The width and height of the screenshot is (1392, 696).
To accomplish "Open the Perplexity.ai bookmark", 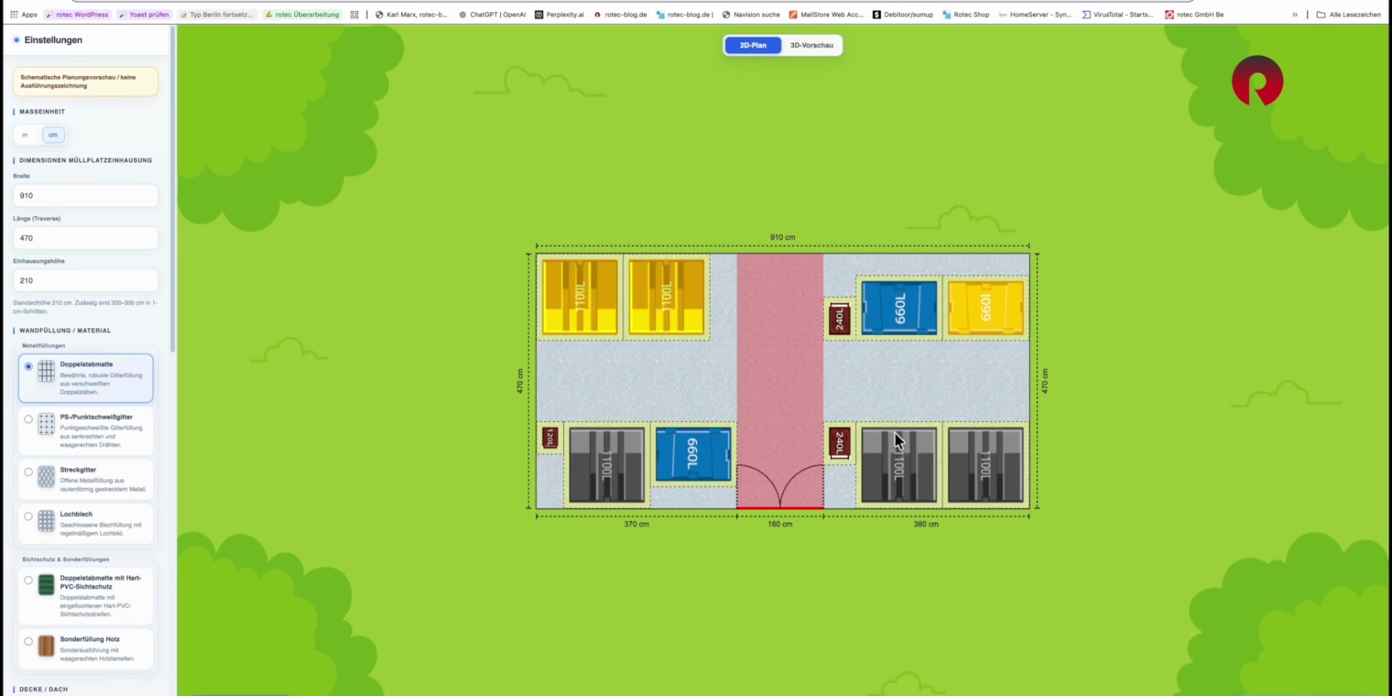I will pyautogui.click(x=559, y=14).
